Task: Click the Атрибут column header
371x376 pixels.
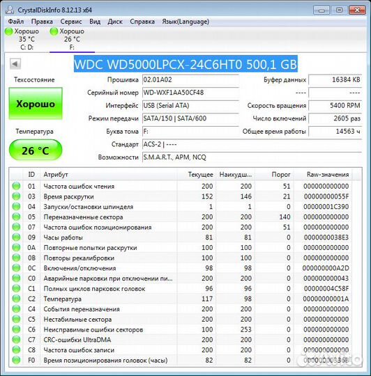Action: tap(109, 174)
